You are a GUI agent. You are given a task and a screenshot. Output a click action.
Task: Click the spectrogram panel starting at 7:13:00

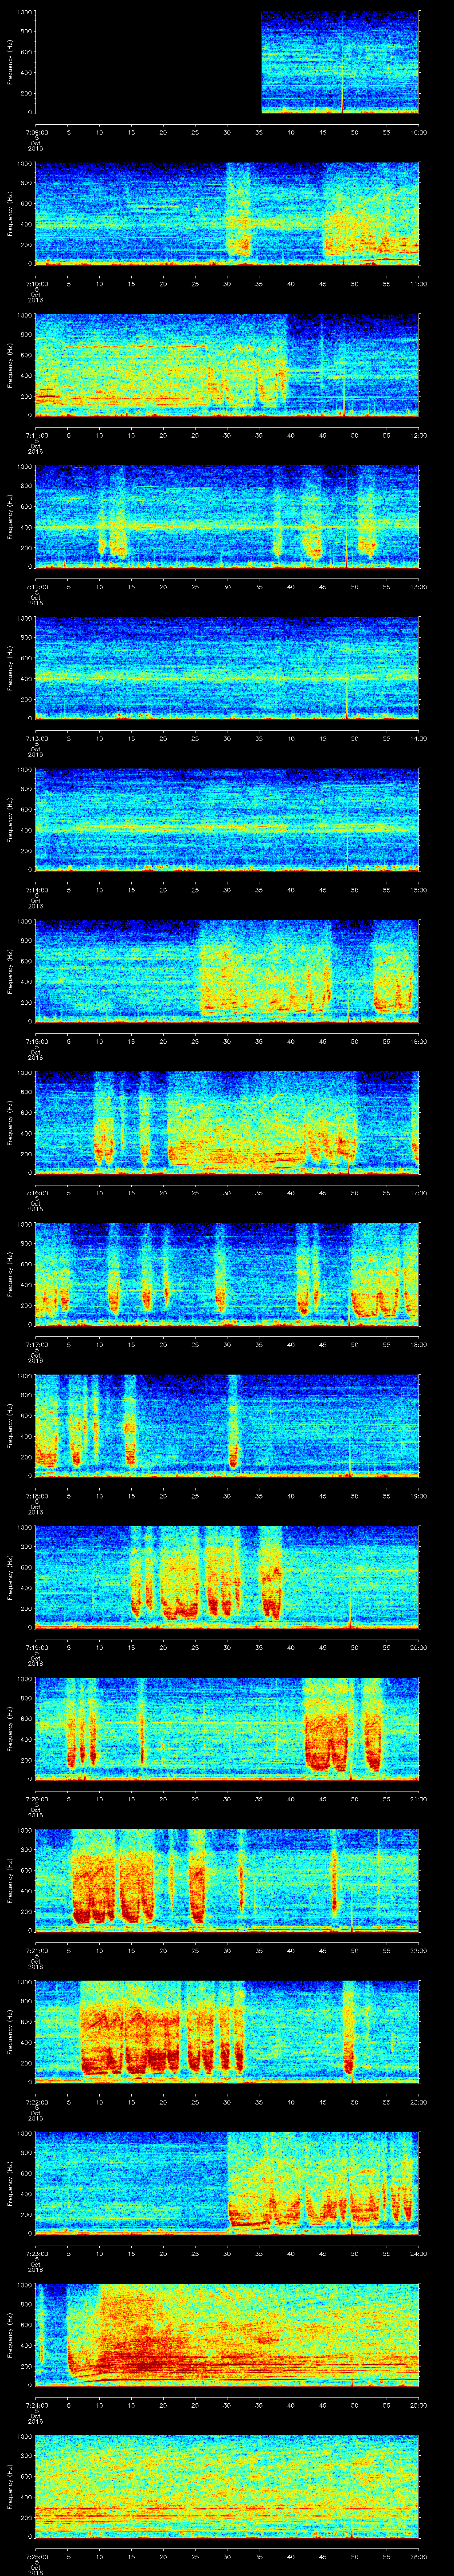227,668
